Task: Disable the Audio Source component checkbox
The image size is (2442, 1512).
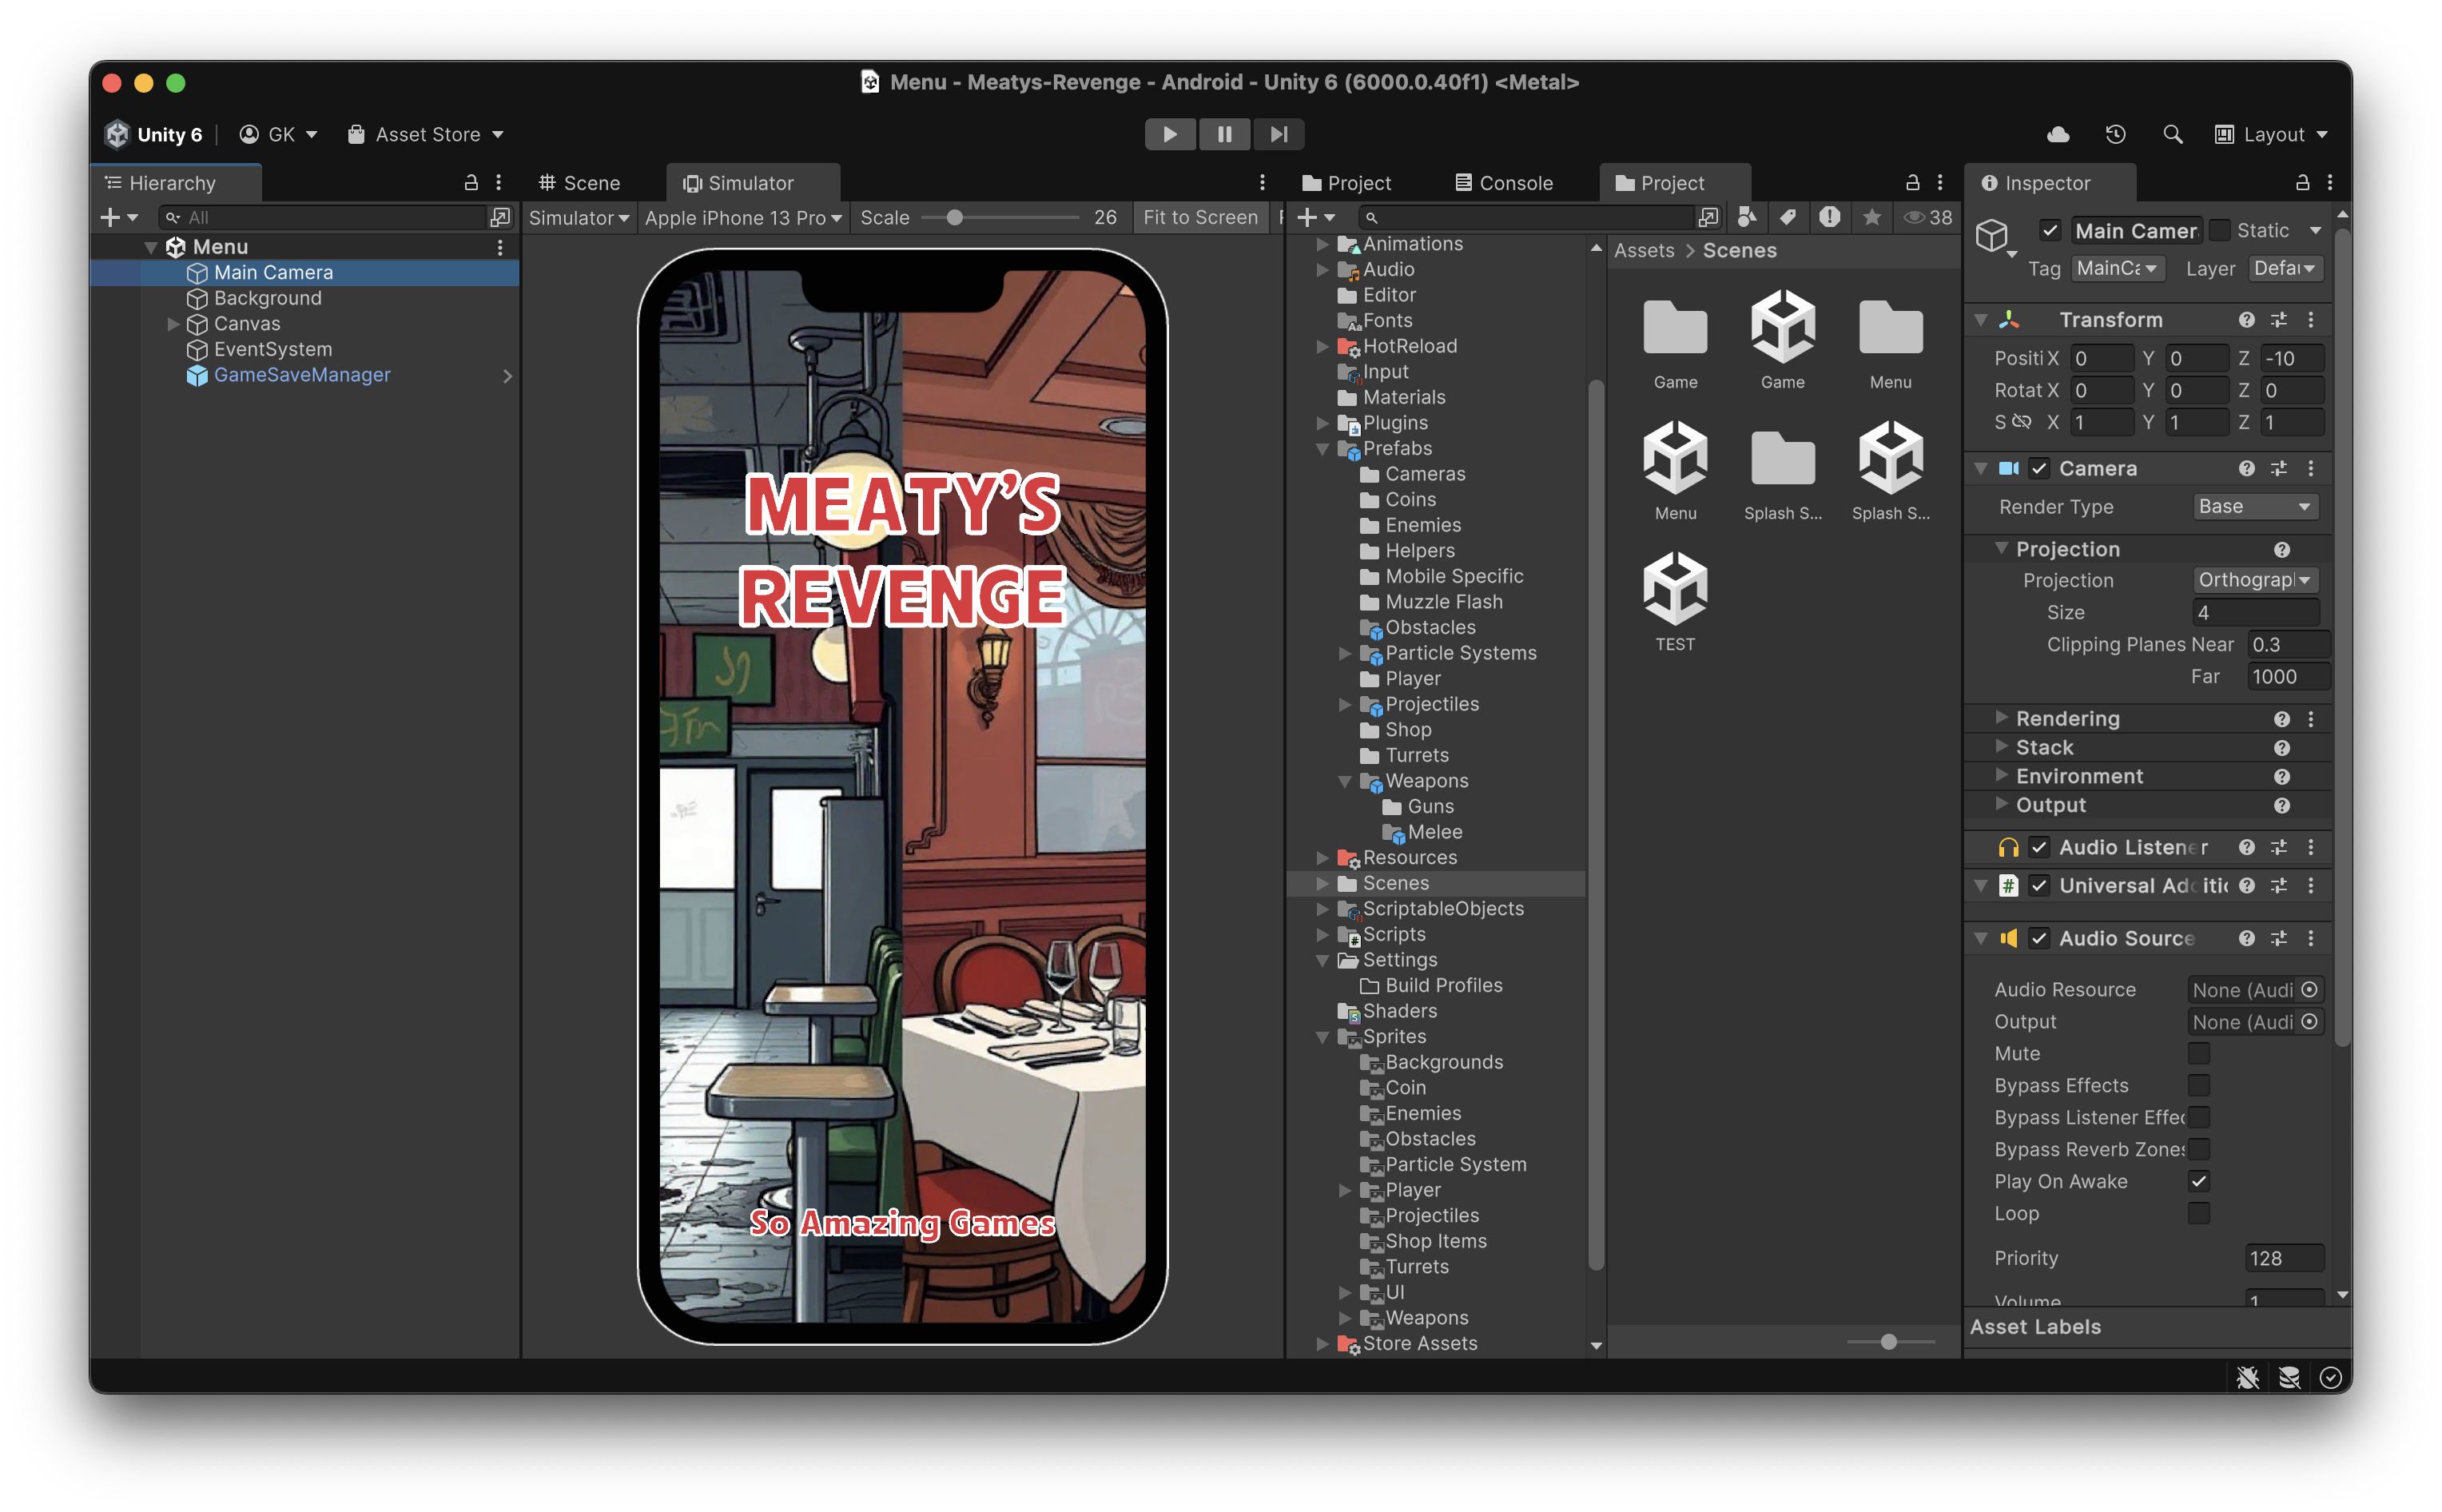Action: click(2039, 938)
